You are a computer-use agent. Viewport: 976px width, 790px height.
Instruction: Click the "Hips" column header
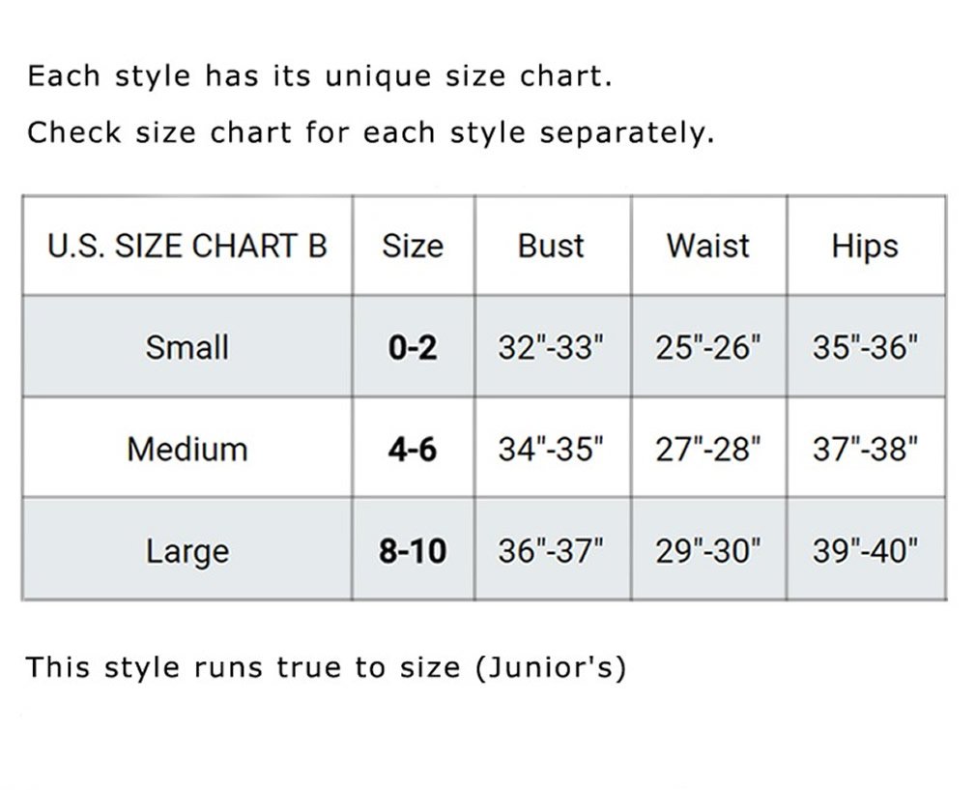[865, 247]
